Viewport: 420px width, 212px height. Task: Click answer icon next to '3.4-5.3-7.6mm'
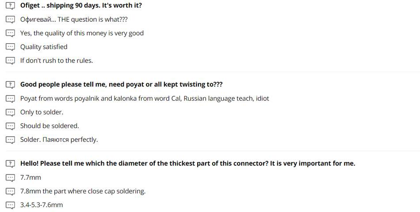pyautogui.click(x=10, y=205)
